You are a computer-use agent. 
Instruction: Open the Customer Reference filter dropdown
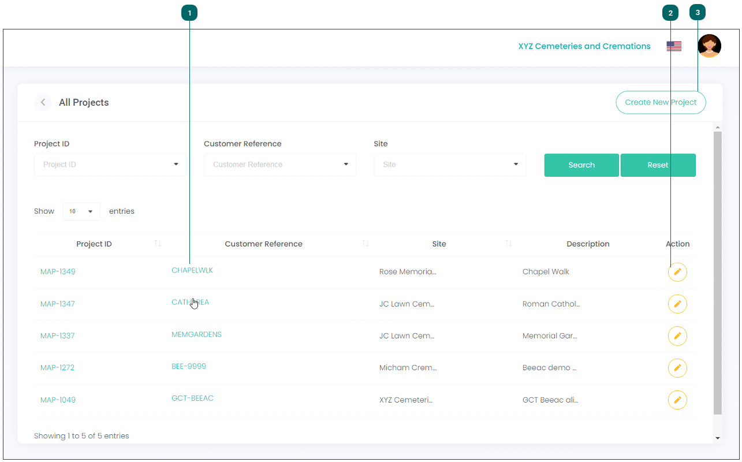point(280,165)
